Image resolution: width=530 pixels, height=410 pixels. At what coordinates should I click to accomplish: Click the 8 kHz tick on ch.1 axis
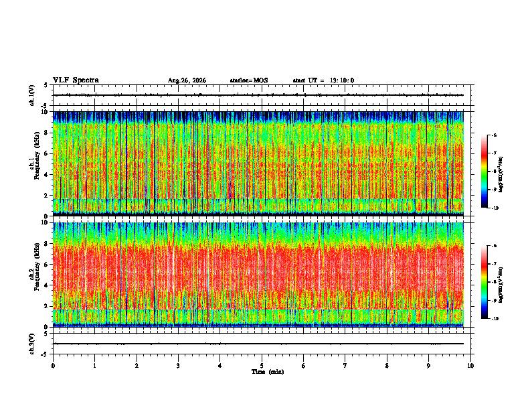(47, 133)
